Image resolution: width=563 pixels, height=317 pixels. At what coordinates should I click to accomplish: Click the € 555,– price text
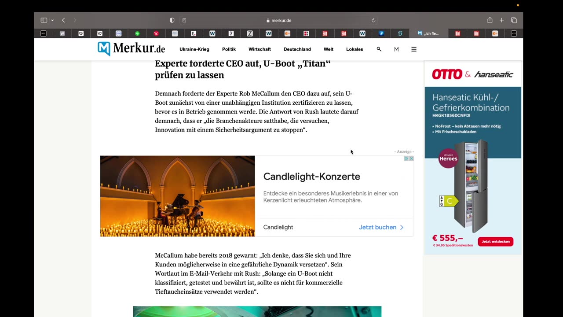(447, 238)
